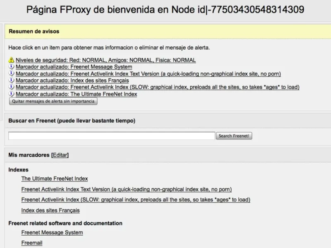Click Editar link next to Mis marcadores
Viewport: 331px width, 248px height.
[x=60, y=155]
